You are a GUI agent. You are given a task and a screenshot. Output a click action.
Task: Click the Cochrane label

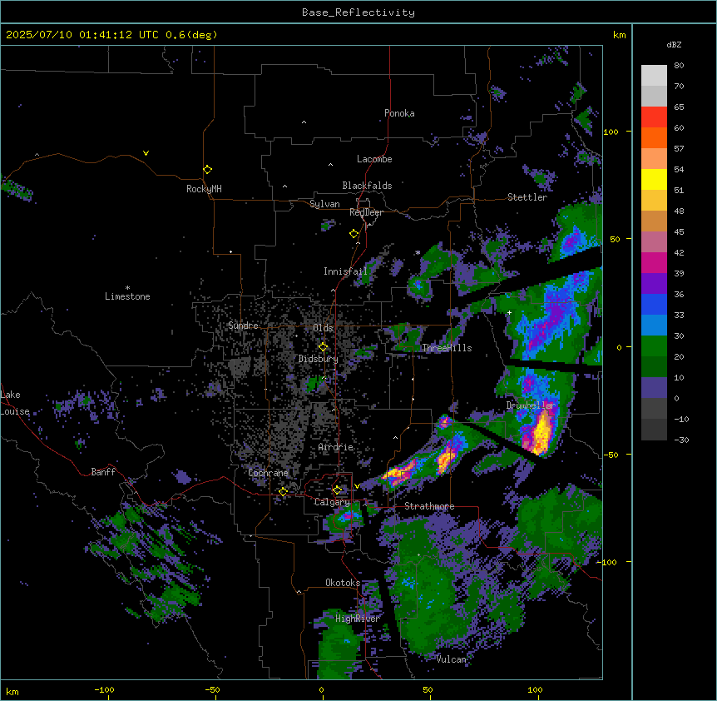tap(268, 473)
